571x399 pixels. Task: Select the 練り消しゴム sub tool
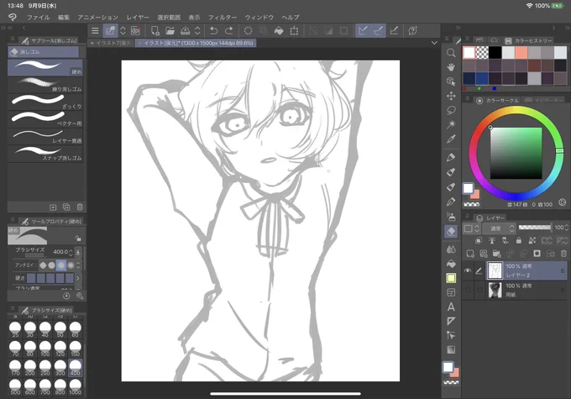click(45, 85)
